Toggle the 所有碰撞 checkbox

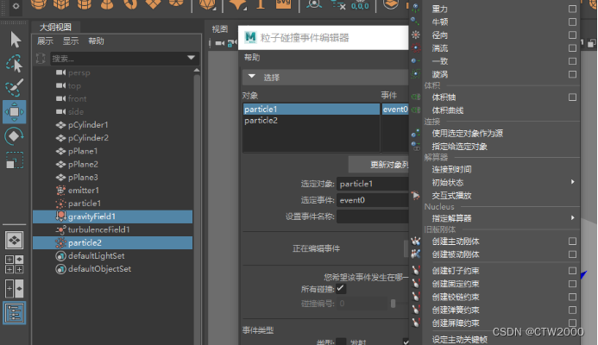341,289
